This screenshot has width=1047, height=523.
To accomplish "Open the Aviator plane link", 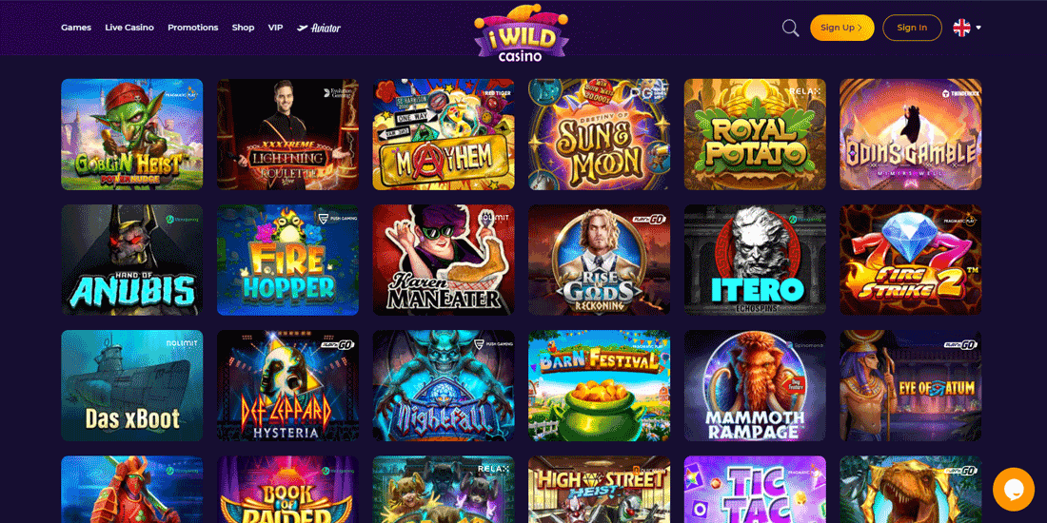I will point(319,28).
